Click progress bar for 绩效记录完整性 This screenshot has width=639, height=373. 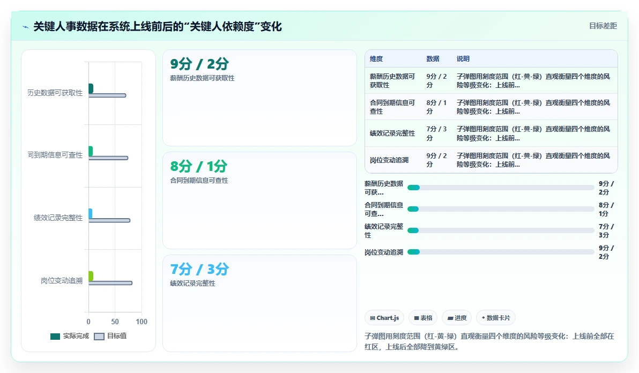click(501, 230)
